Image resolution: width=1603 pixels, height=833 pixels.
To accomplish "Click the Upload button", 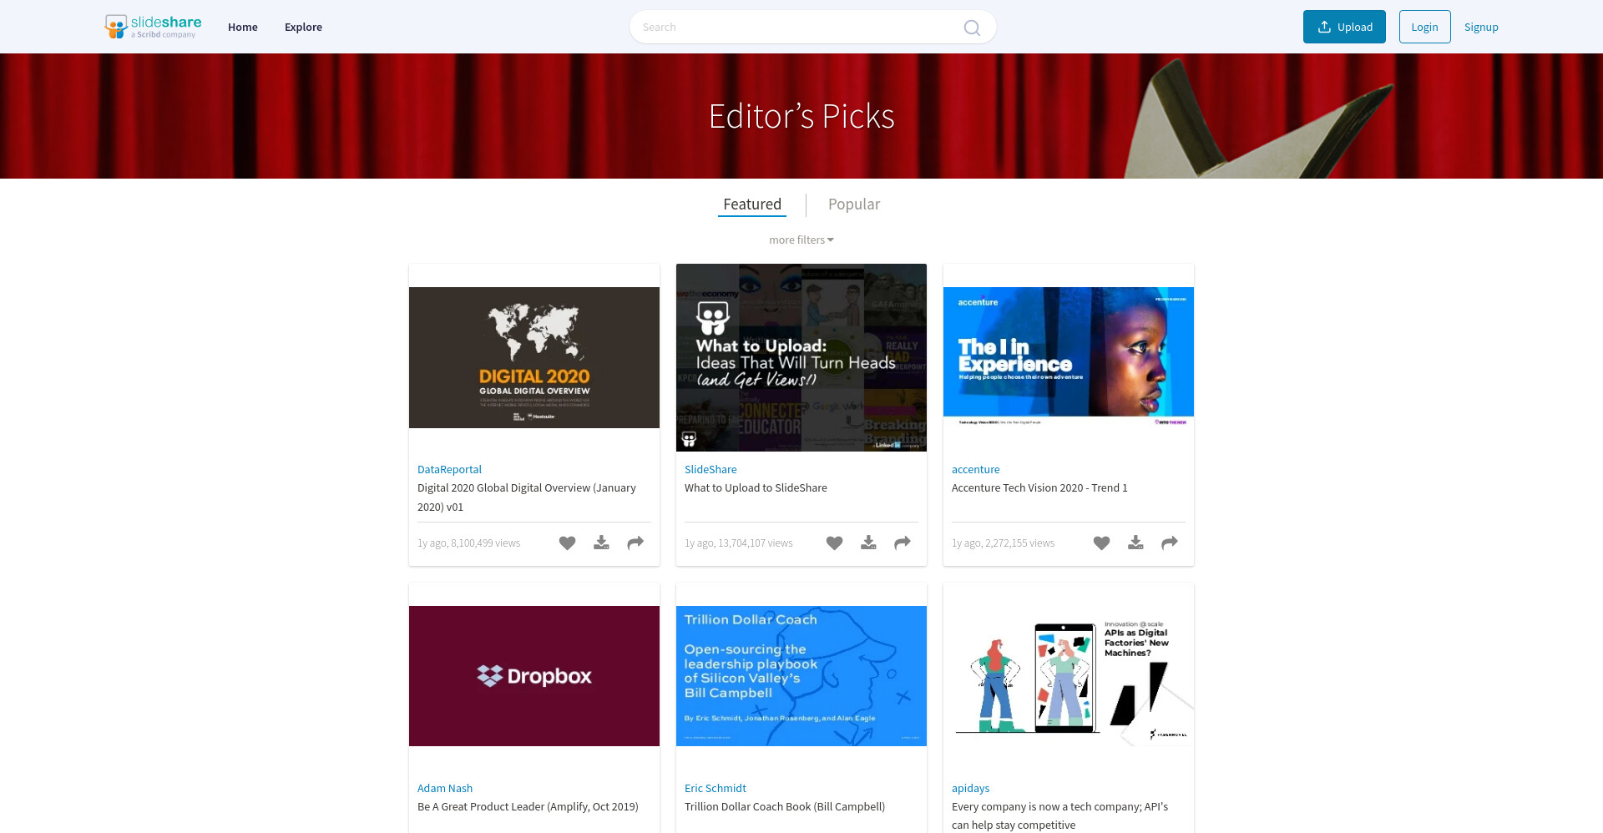I will (x=1344, y=27).
